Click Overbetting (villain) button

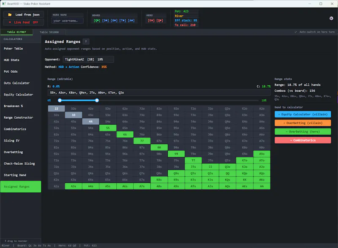(303, 123)
